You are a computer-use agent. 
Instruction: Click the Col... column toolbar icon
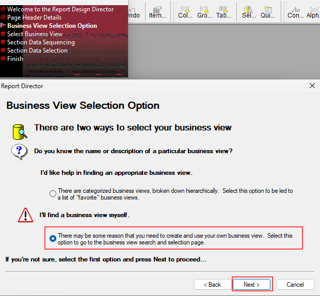185,13
